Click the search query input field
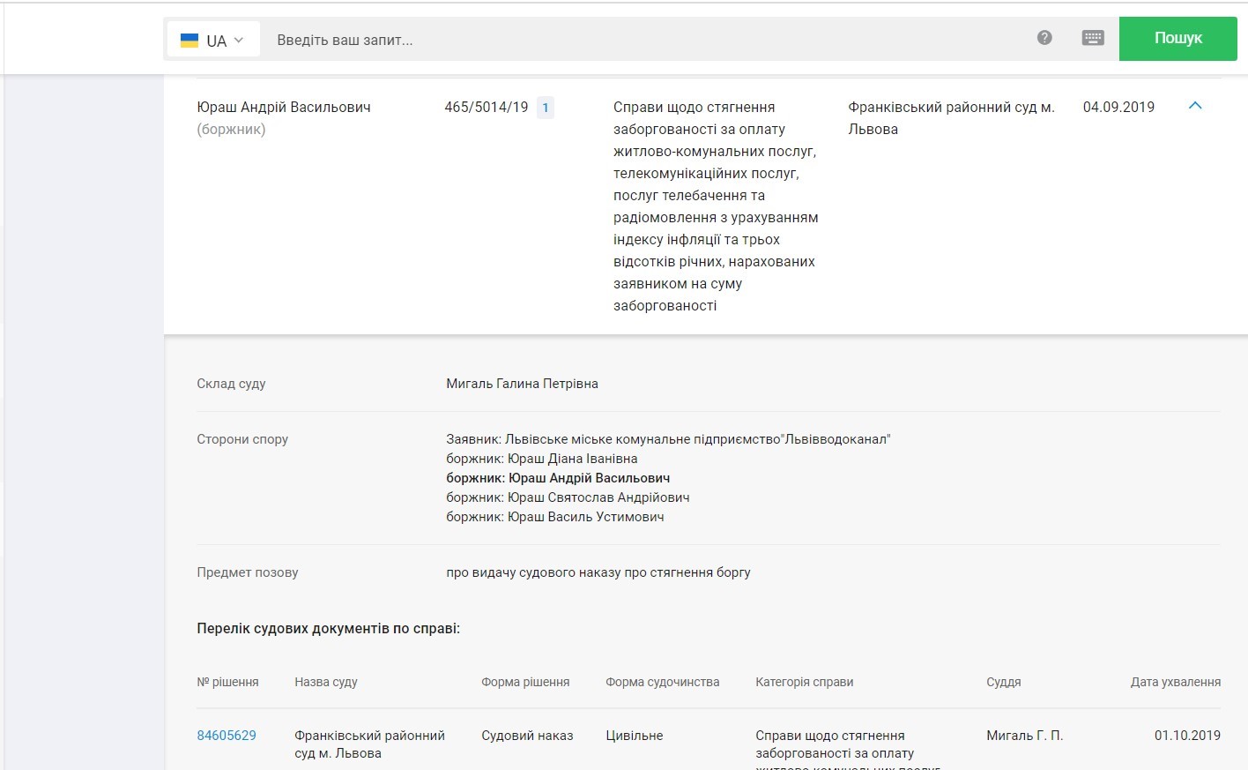Image resolution: width=1248 pixels, height=770 pixels. click(x=643, y=40)
